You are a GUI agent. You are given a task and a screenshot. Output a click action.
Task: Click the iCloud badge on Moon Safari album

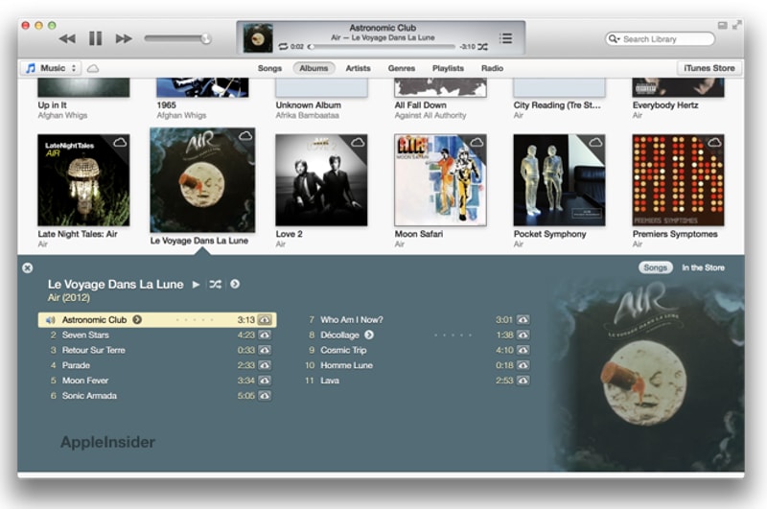tap(476, 142)
